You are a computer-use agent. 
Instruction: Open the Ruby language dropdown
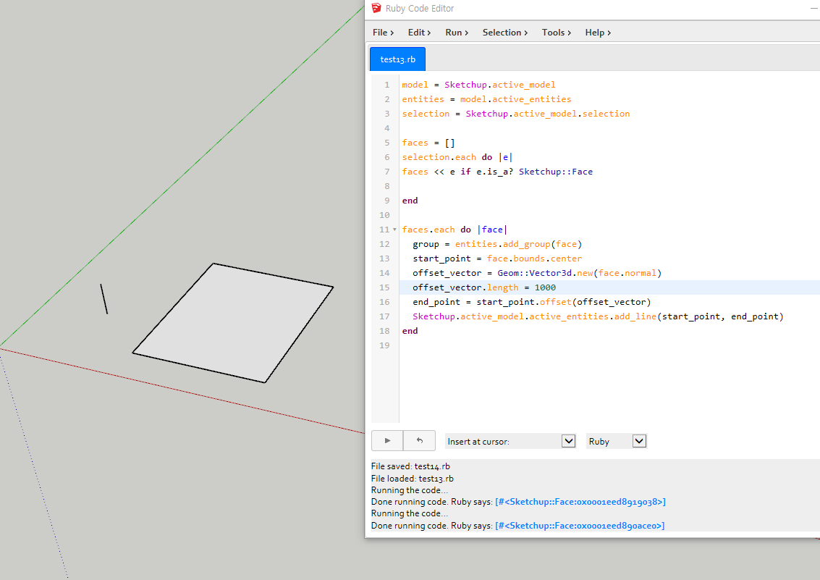[617, 442]
